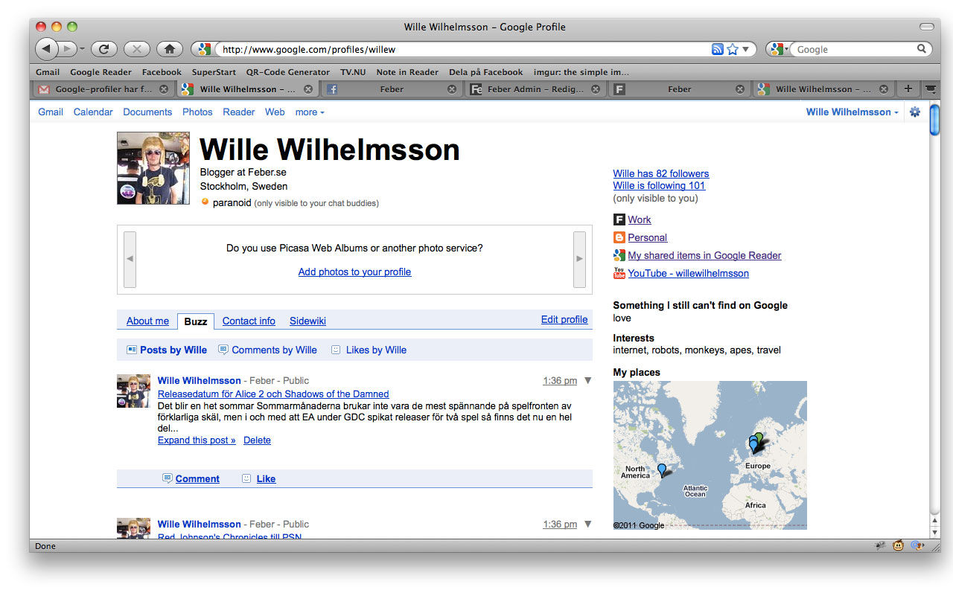Open first post's options dropdown arrow
Image resolution: width=953 pixels, height=593 pixels.
click(587, 380)
